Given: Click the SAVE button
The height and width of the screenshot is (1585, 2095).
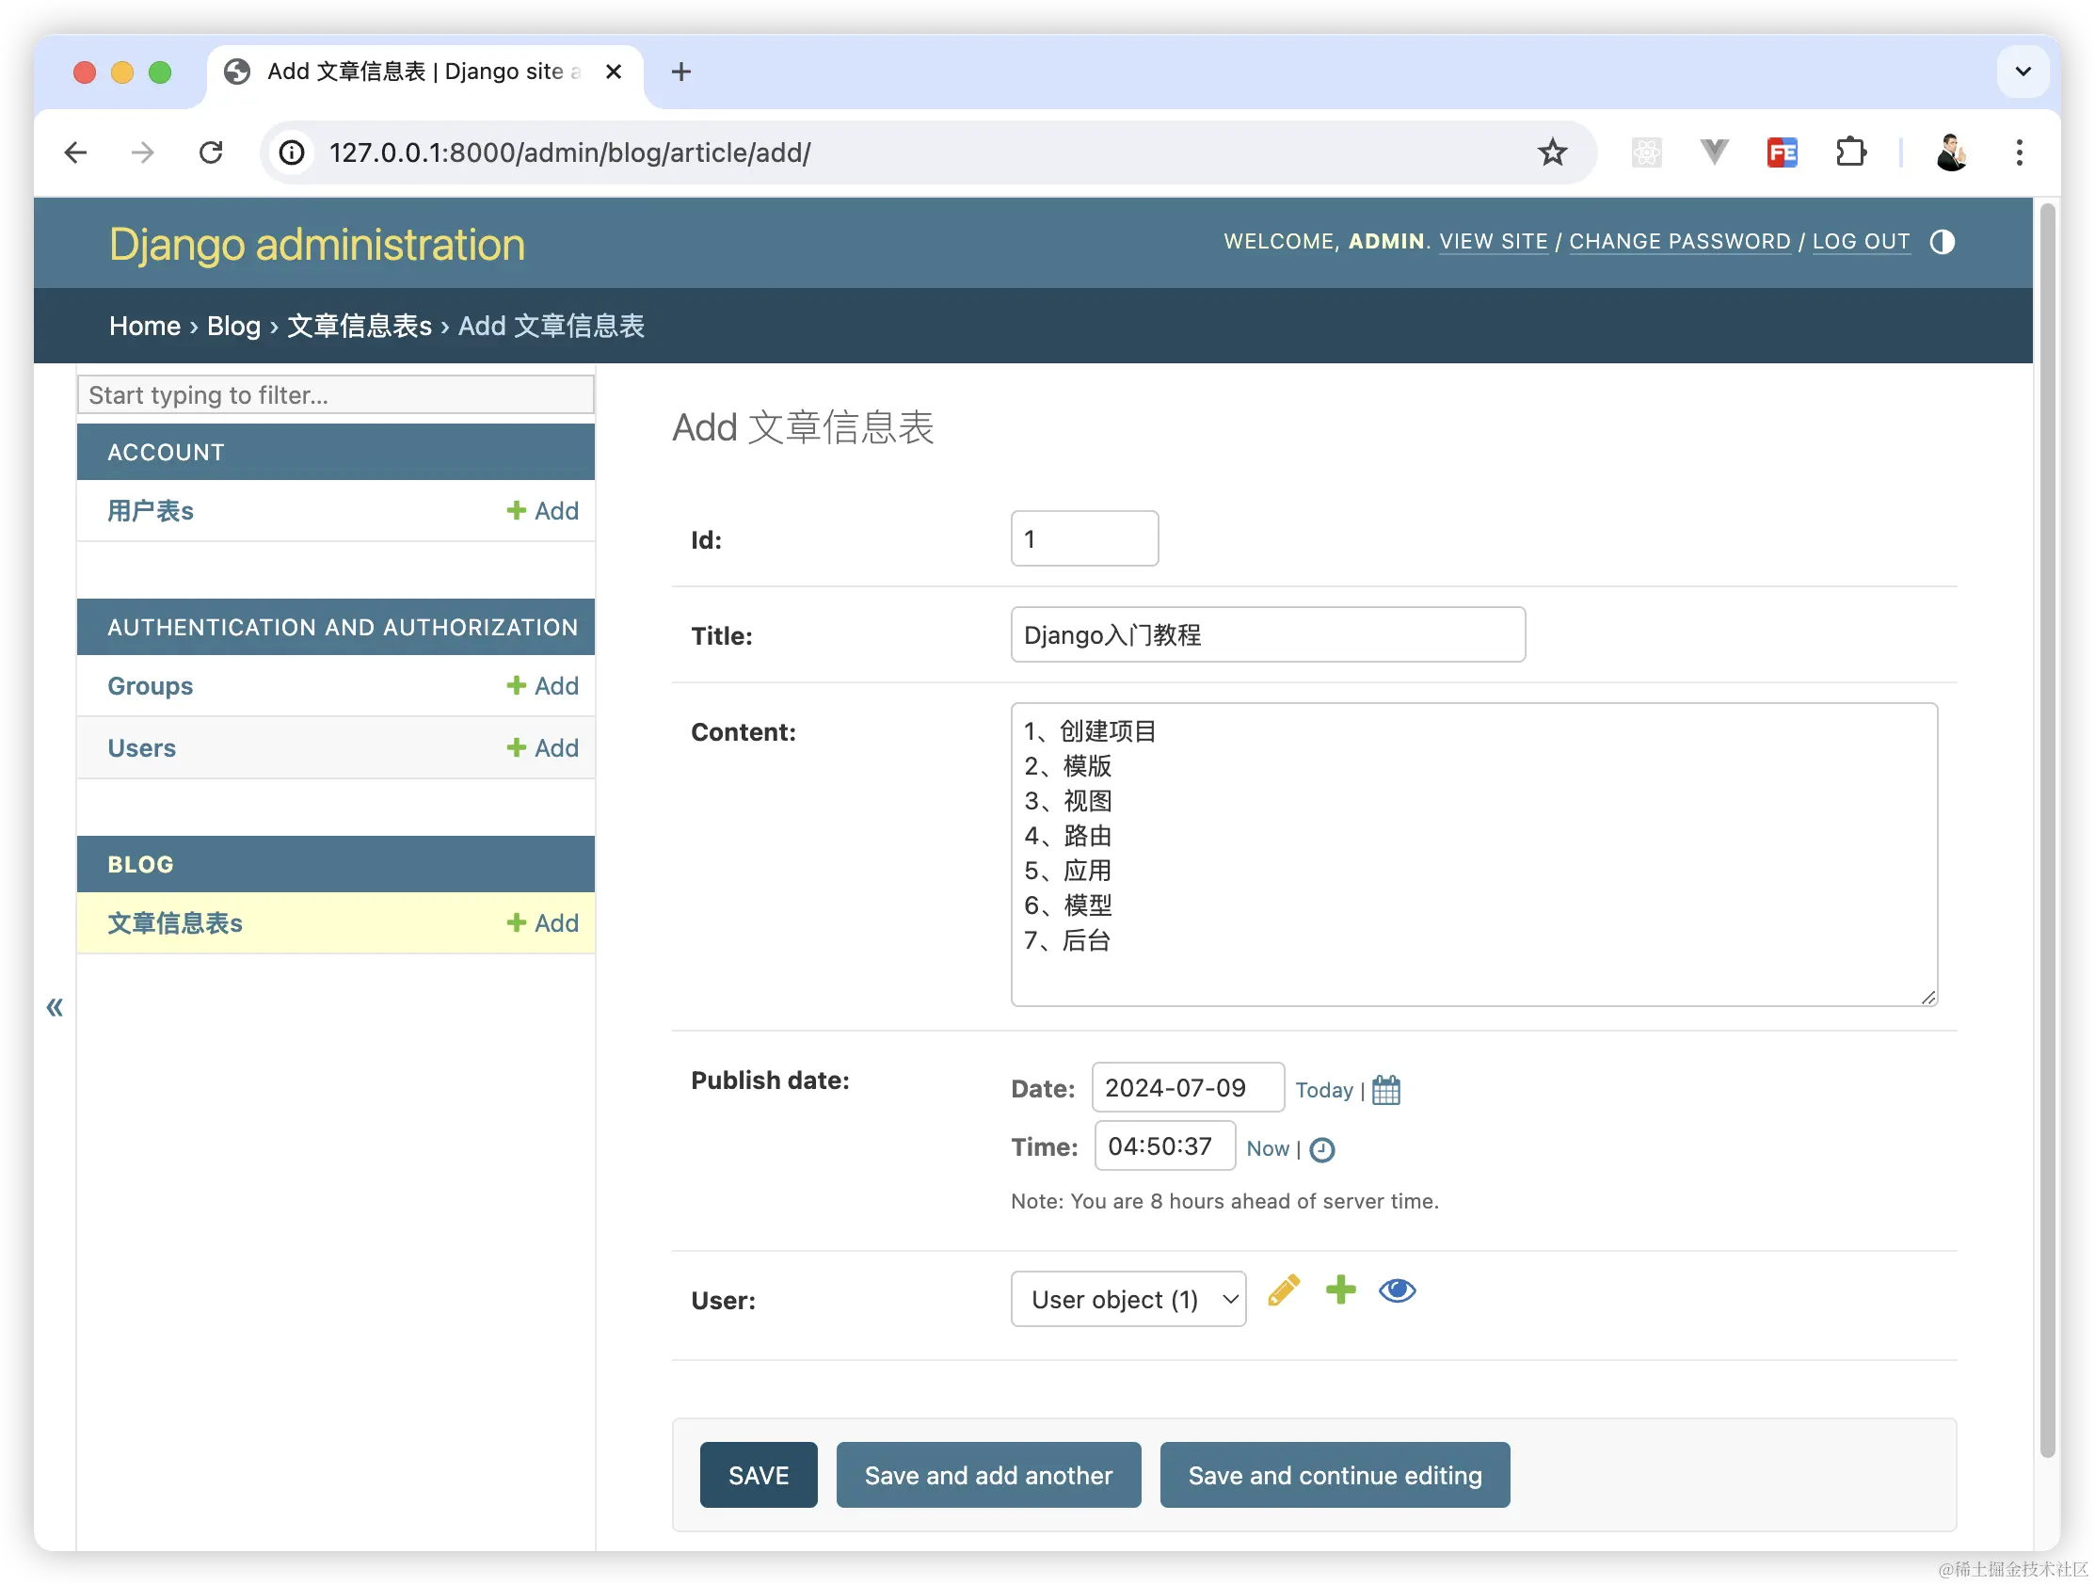Looking at the screenshot, I should pyautogui.click(x=758, y=1475).
